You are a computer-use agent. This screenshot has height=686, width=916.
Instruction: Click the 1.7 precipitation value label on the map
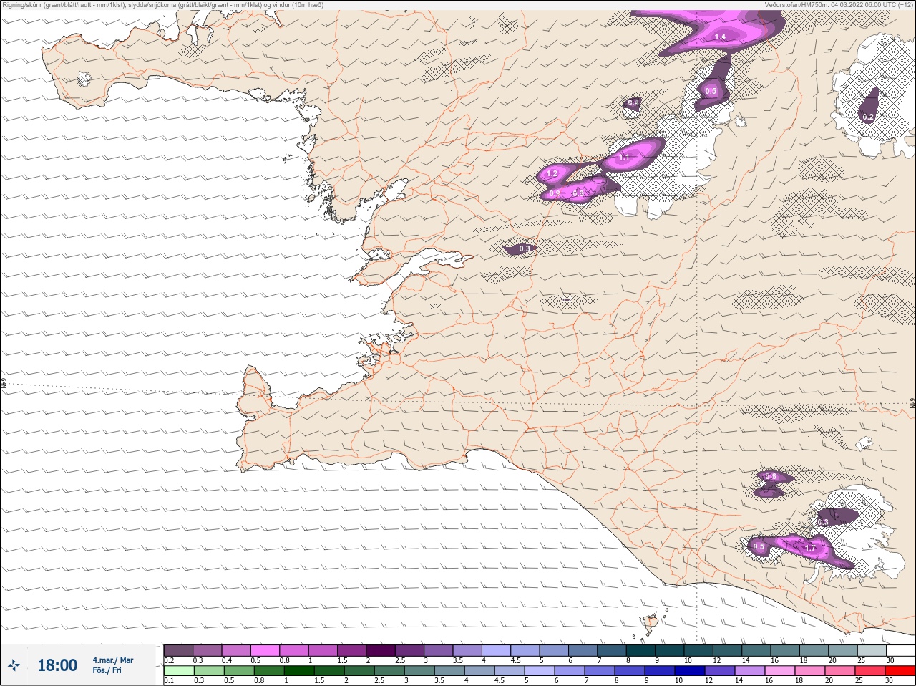click(x=811, y=548)
